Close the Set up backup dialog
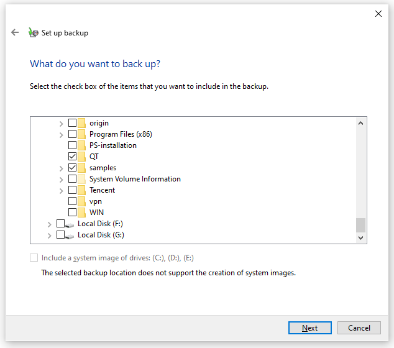Image resolution: width=394 pixels, height=348 pixels. [378, 14]
